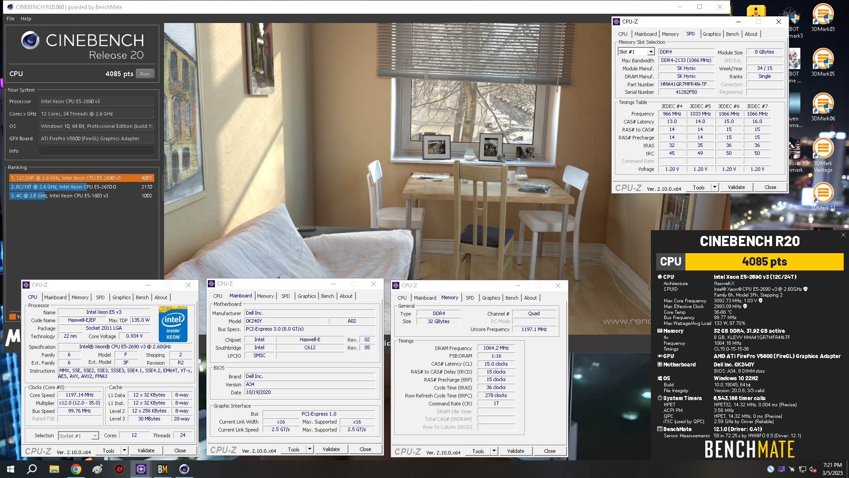The image size is (849, 478).
Task: Open CPU tab in Mainboard CPU-Z window
Action: pyautogui.click(x=218, y=296)
